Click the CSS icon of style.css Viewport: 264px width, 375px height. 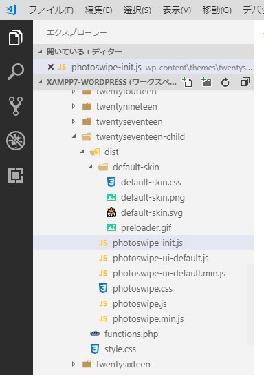point(95,349)
